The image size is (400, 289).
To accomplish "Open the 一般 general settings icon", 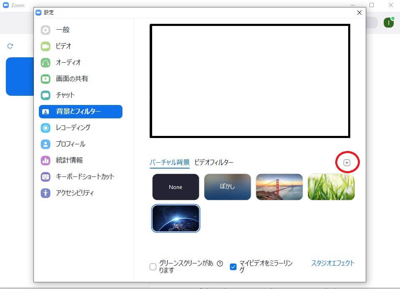I will 46,30.
